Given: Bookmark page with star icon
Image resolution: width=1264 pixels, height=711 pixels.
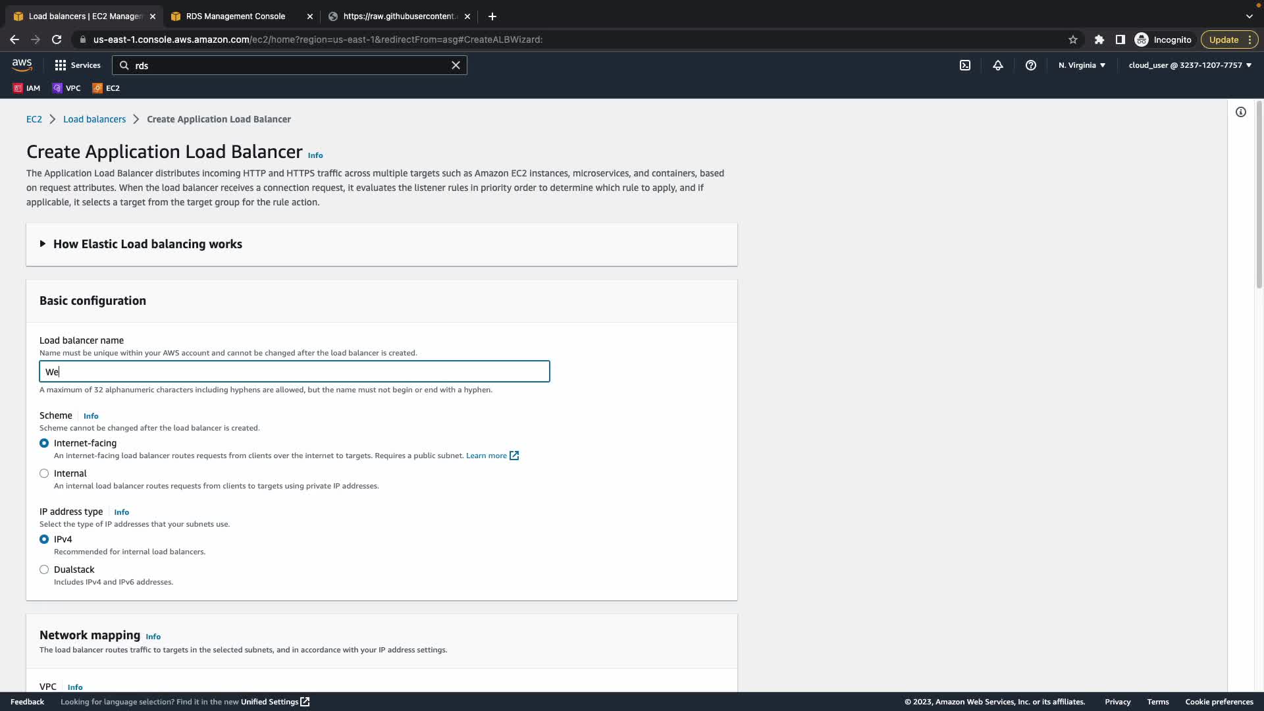Looking at the screenshot, I should (1073, 39).
